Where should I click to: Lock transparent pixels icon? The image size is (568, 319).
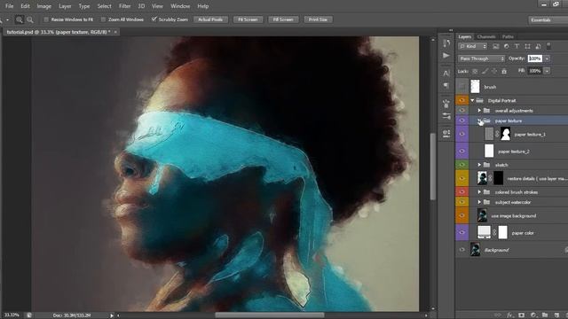[475, 71]
